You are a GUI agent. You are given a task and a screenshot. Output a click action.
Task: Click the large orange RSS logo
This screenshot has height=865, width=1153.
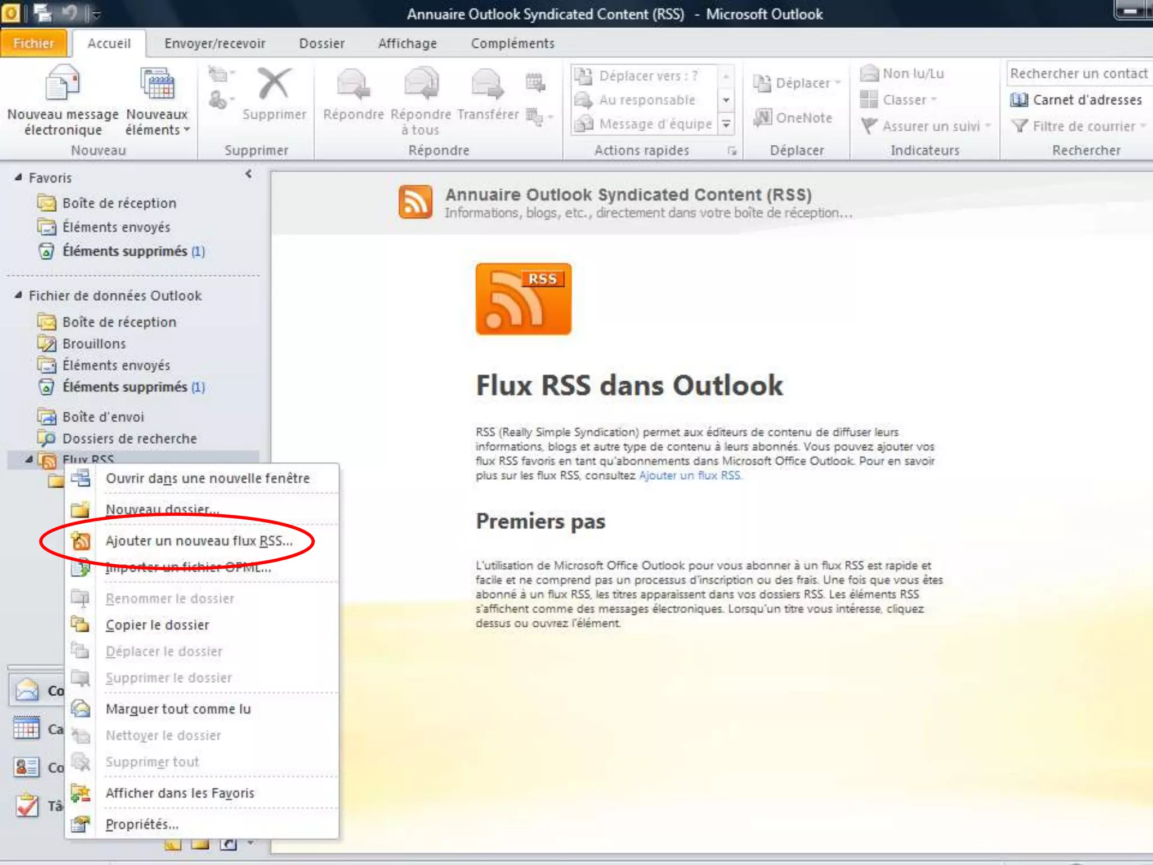pos(523,299)
